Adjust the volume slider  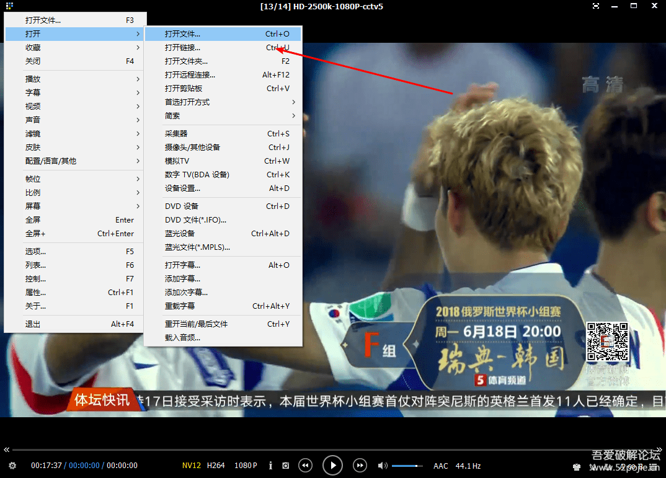tap(407, 465)
